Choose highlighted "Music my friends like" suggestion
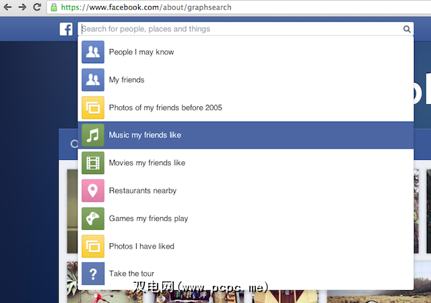 point(246,135)
